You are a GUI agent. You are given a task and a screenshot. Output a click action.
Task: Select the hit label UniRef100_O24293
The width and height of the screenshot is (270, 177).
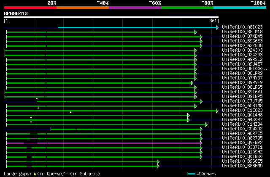(242, 55)
